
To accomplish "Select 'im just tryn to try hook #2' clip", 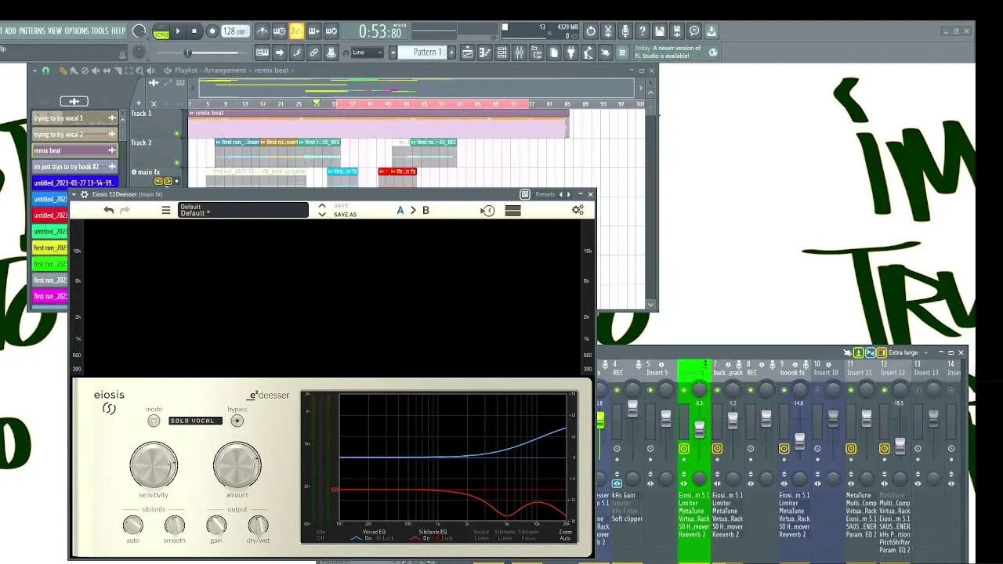I will click(74, 167).
